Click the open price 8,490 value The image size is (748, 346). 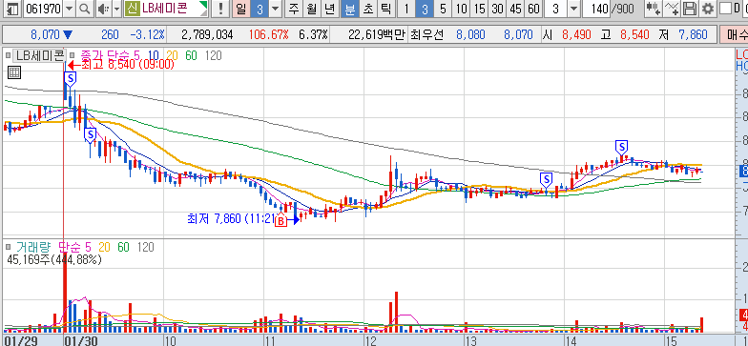[x=576, y=34]
